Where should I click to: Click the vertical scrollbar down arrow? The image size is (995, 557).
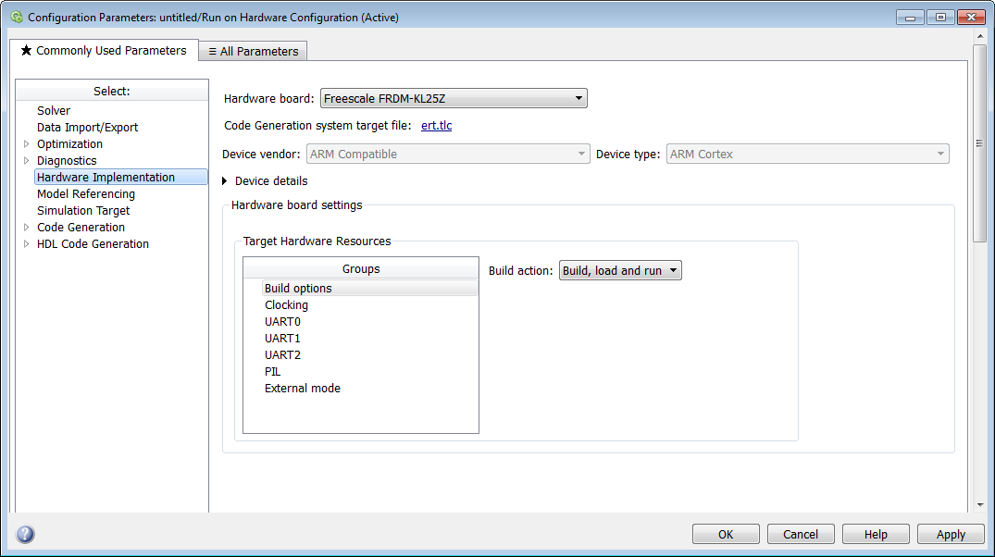click(979, 504)
